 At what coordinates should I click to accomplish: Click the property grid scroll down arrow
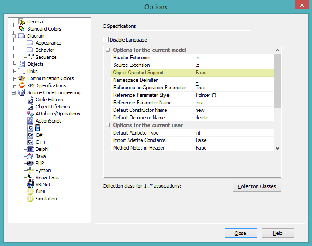(x=277, y=148)
